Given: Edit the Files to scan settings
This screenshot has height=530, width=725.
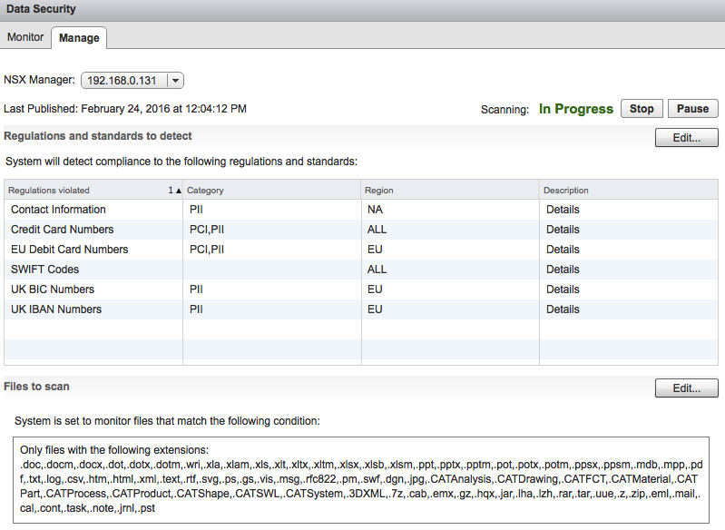Looking at the screenshot, I should tap(686, 388).
